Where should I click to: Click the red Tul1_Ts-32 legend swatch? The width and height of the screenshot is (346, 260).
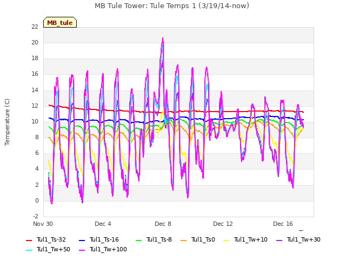pos(29,240)
